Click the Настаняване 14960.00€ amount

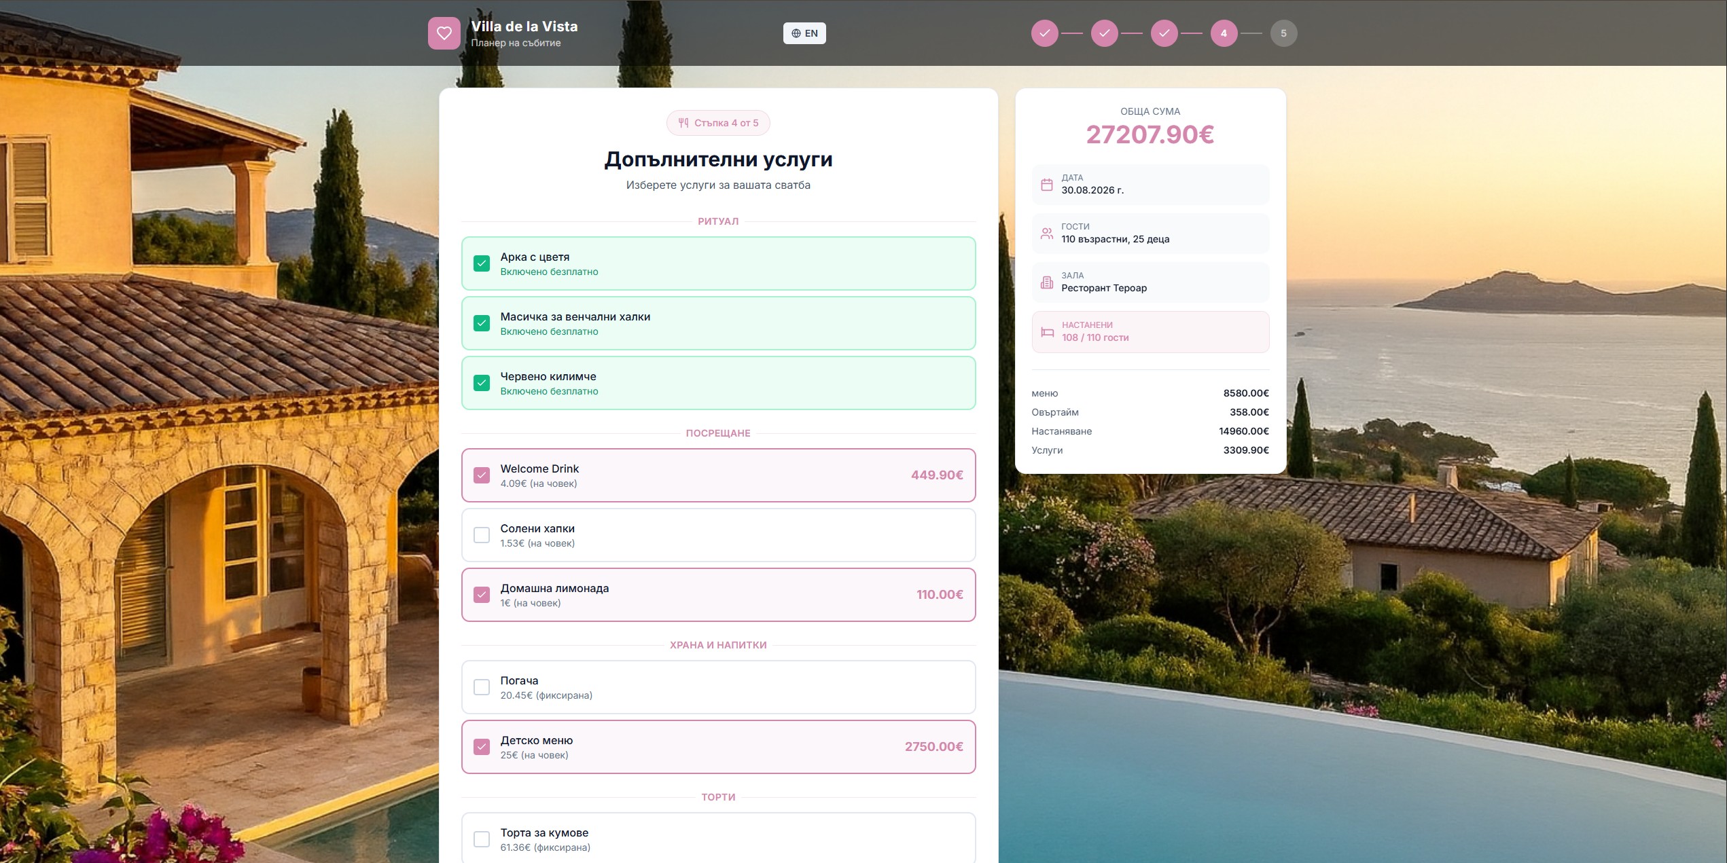coord(1244,431)
